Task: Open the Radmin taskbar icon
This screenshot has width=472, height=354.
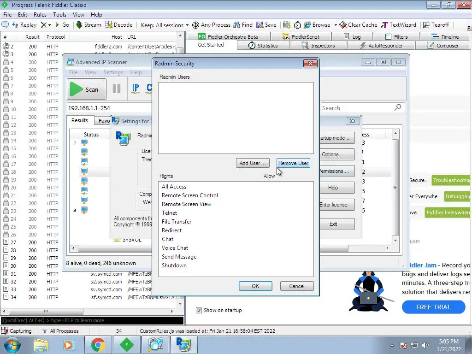Action: click(x=183, y=345)
